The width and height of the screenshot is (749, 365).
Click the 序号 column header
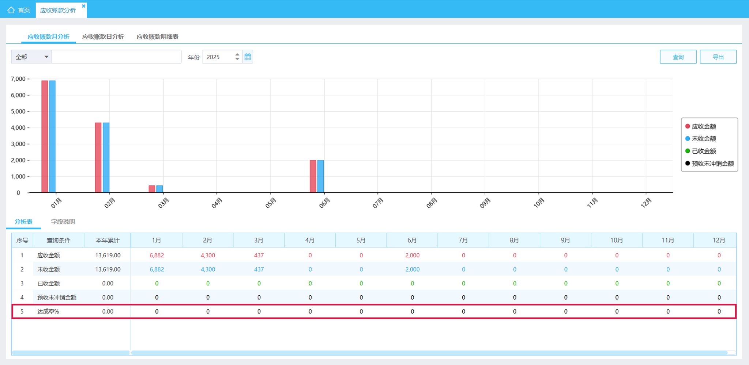coord(22,240)
